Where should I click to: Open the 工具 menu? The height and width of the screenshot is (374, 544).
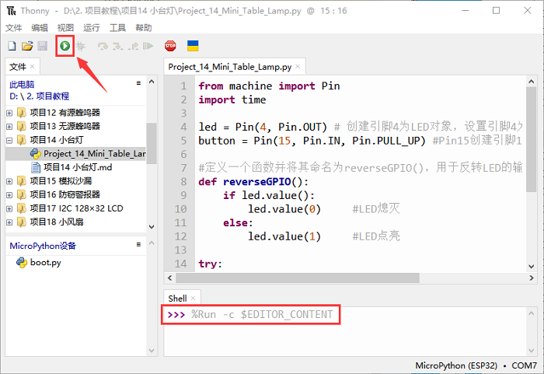pyautogui.click(x=117, y=27)
